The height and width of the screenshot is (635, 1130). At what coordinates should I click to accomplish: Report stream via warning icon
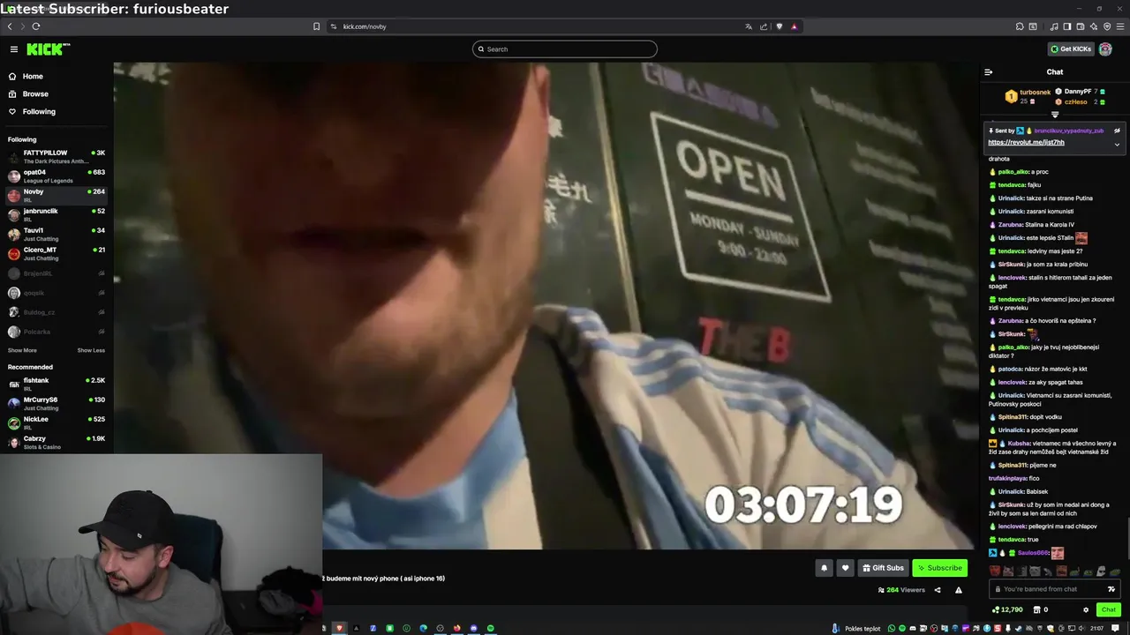pyautogui.click(x=959, y=590)
